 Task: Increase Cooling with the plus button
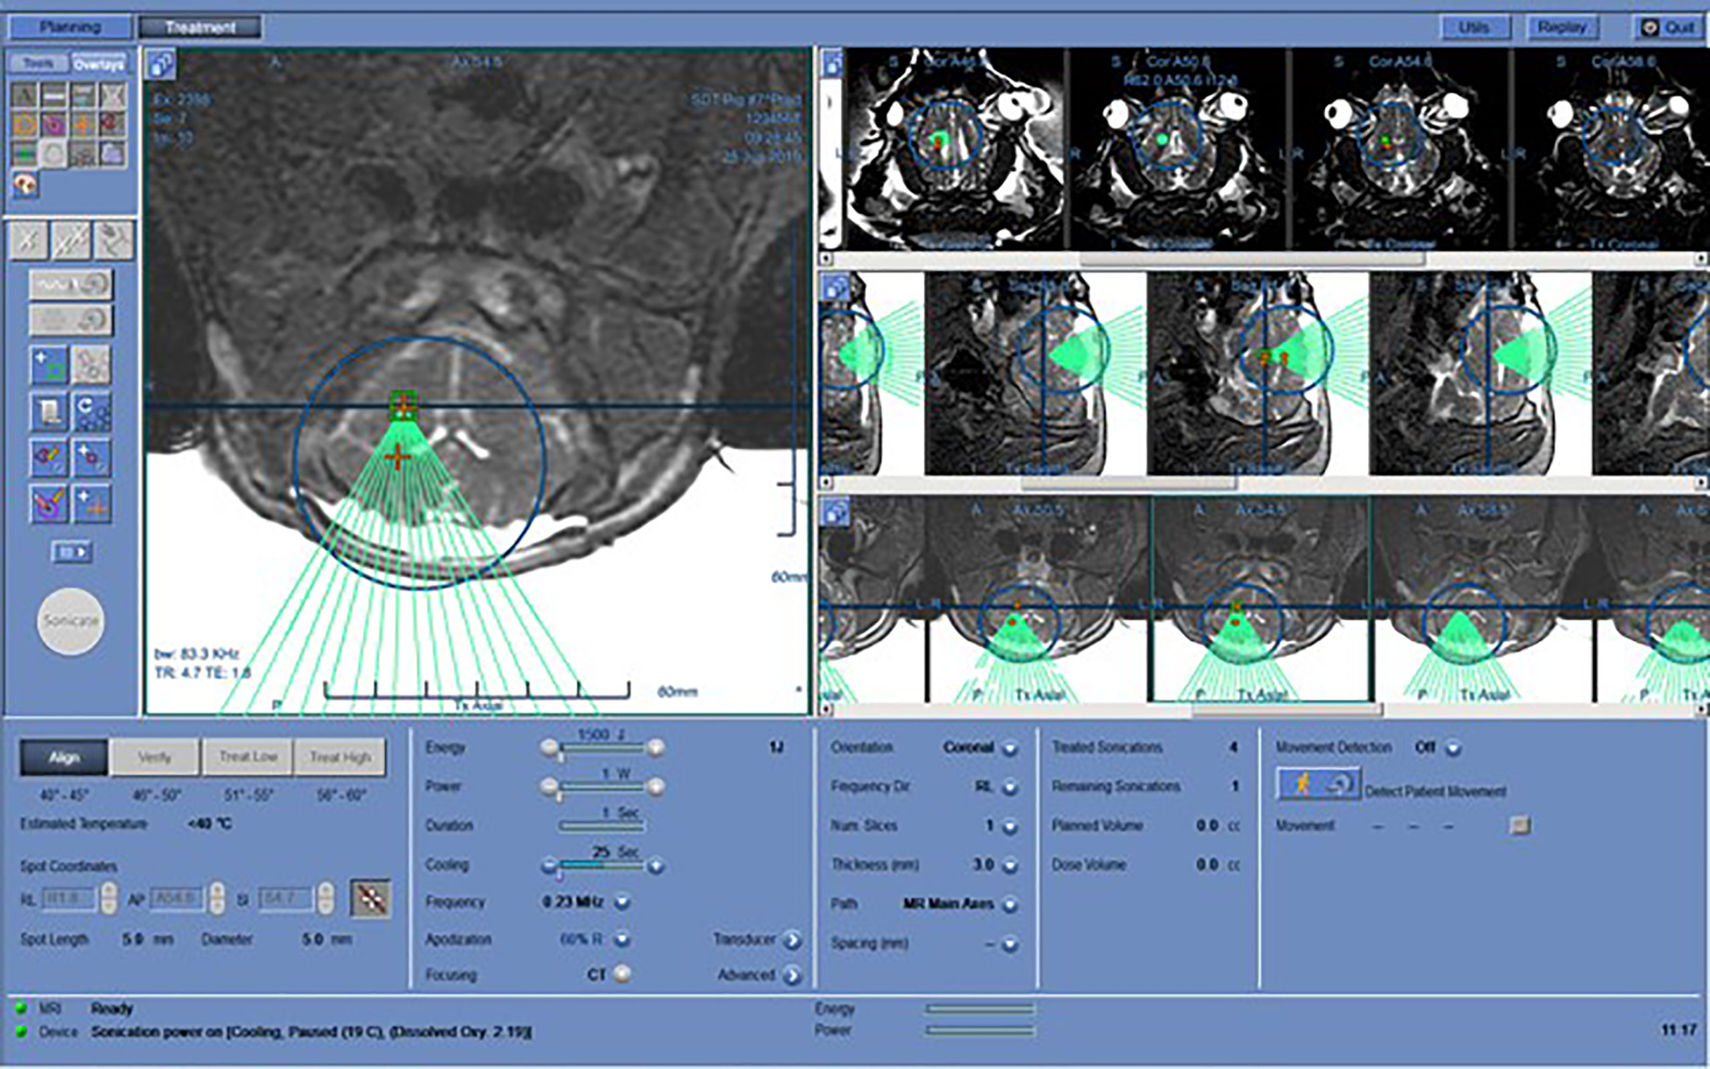pos(656,864)
